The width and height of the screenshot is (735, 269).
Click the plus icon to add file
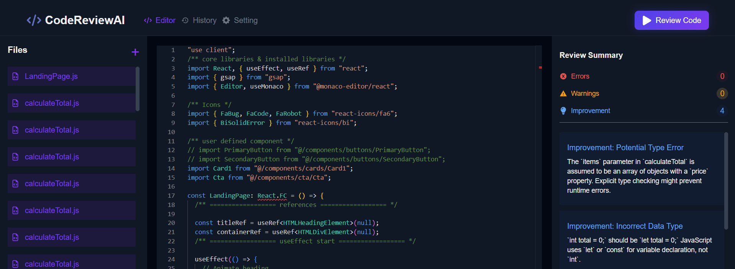tap(135, 52)
